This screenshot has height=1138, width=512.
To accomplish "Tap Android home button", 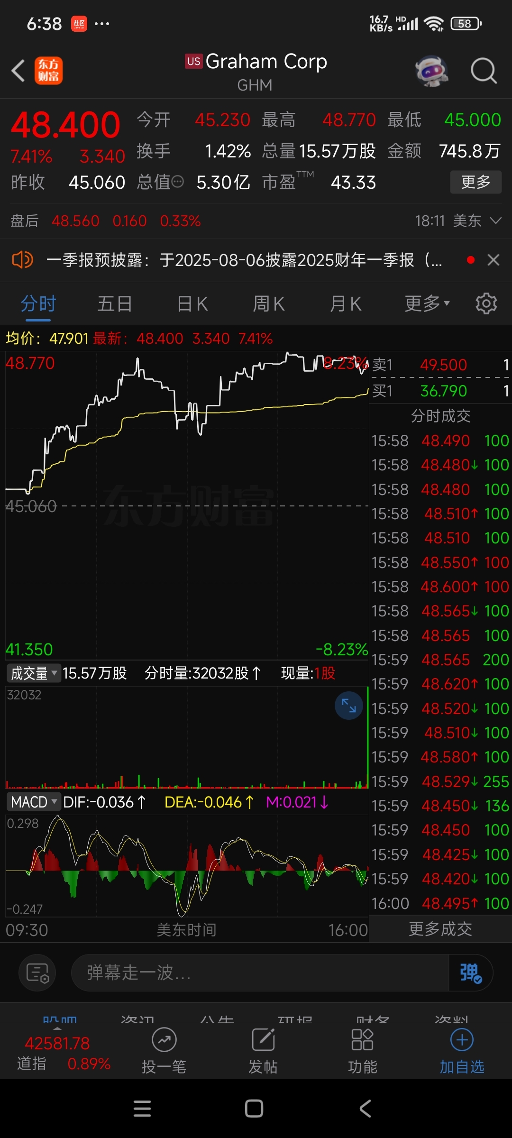I will [254, 1109].
